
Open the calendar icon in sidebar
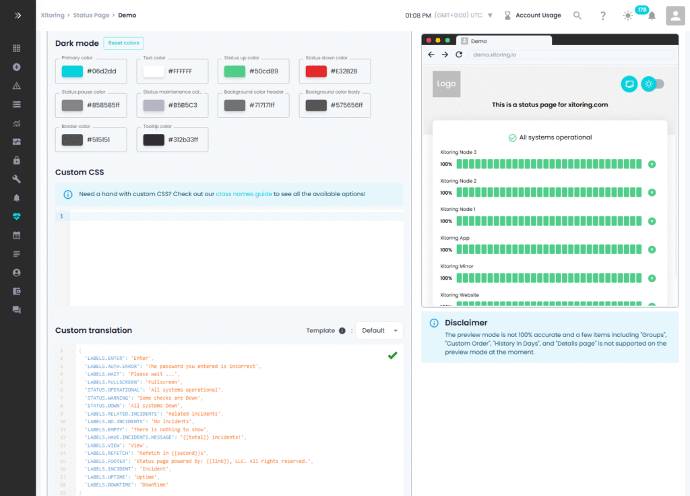17,235
